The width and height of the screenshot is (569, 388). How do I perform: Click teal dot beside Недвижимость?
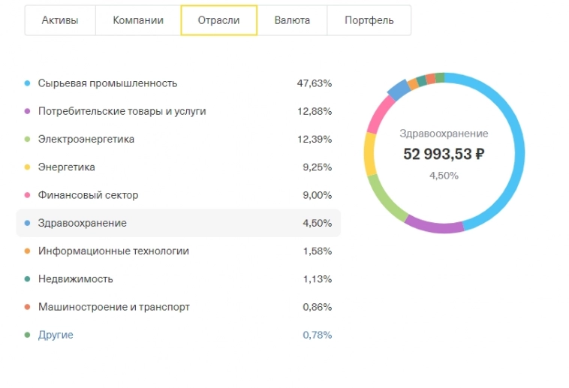(27, 279)
